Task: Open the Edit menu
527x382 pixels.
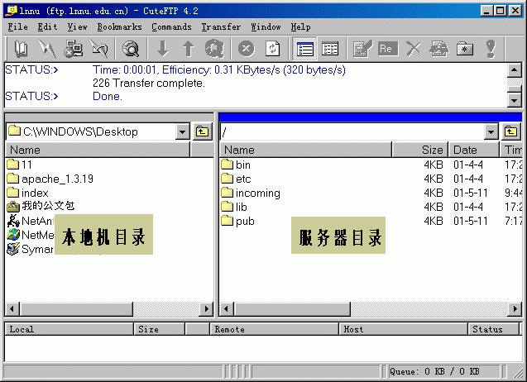Action: 47,27
